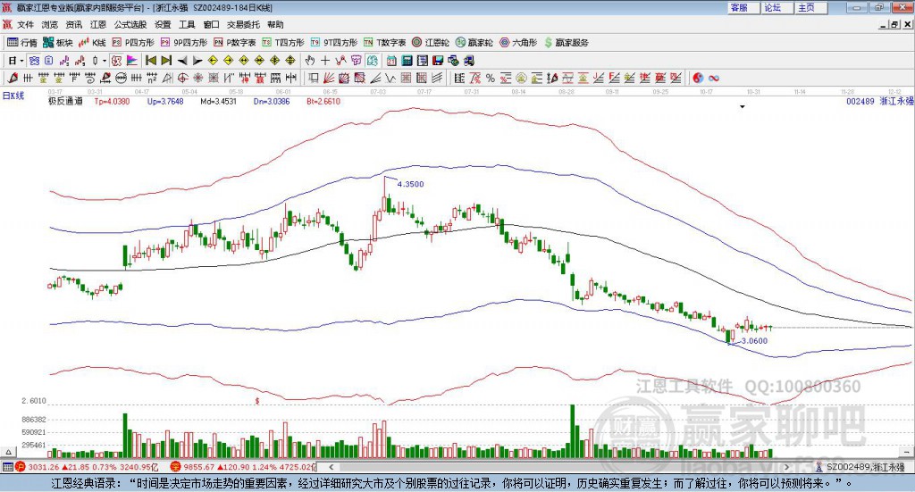Click the calendar icon in toolbar
Viewport: 915px width, 492px height.
pos(391,61)
